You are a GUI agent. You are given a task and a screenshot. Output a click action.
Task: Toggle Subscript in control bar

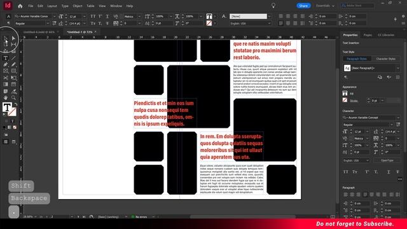[100, 24]
